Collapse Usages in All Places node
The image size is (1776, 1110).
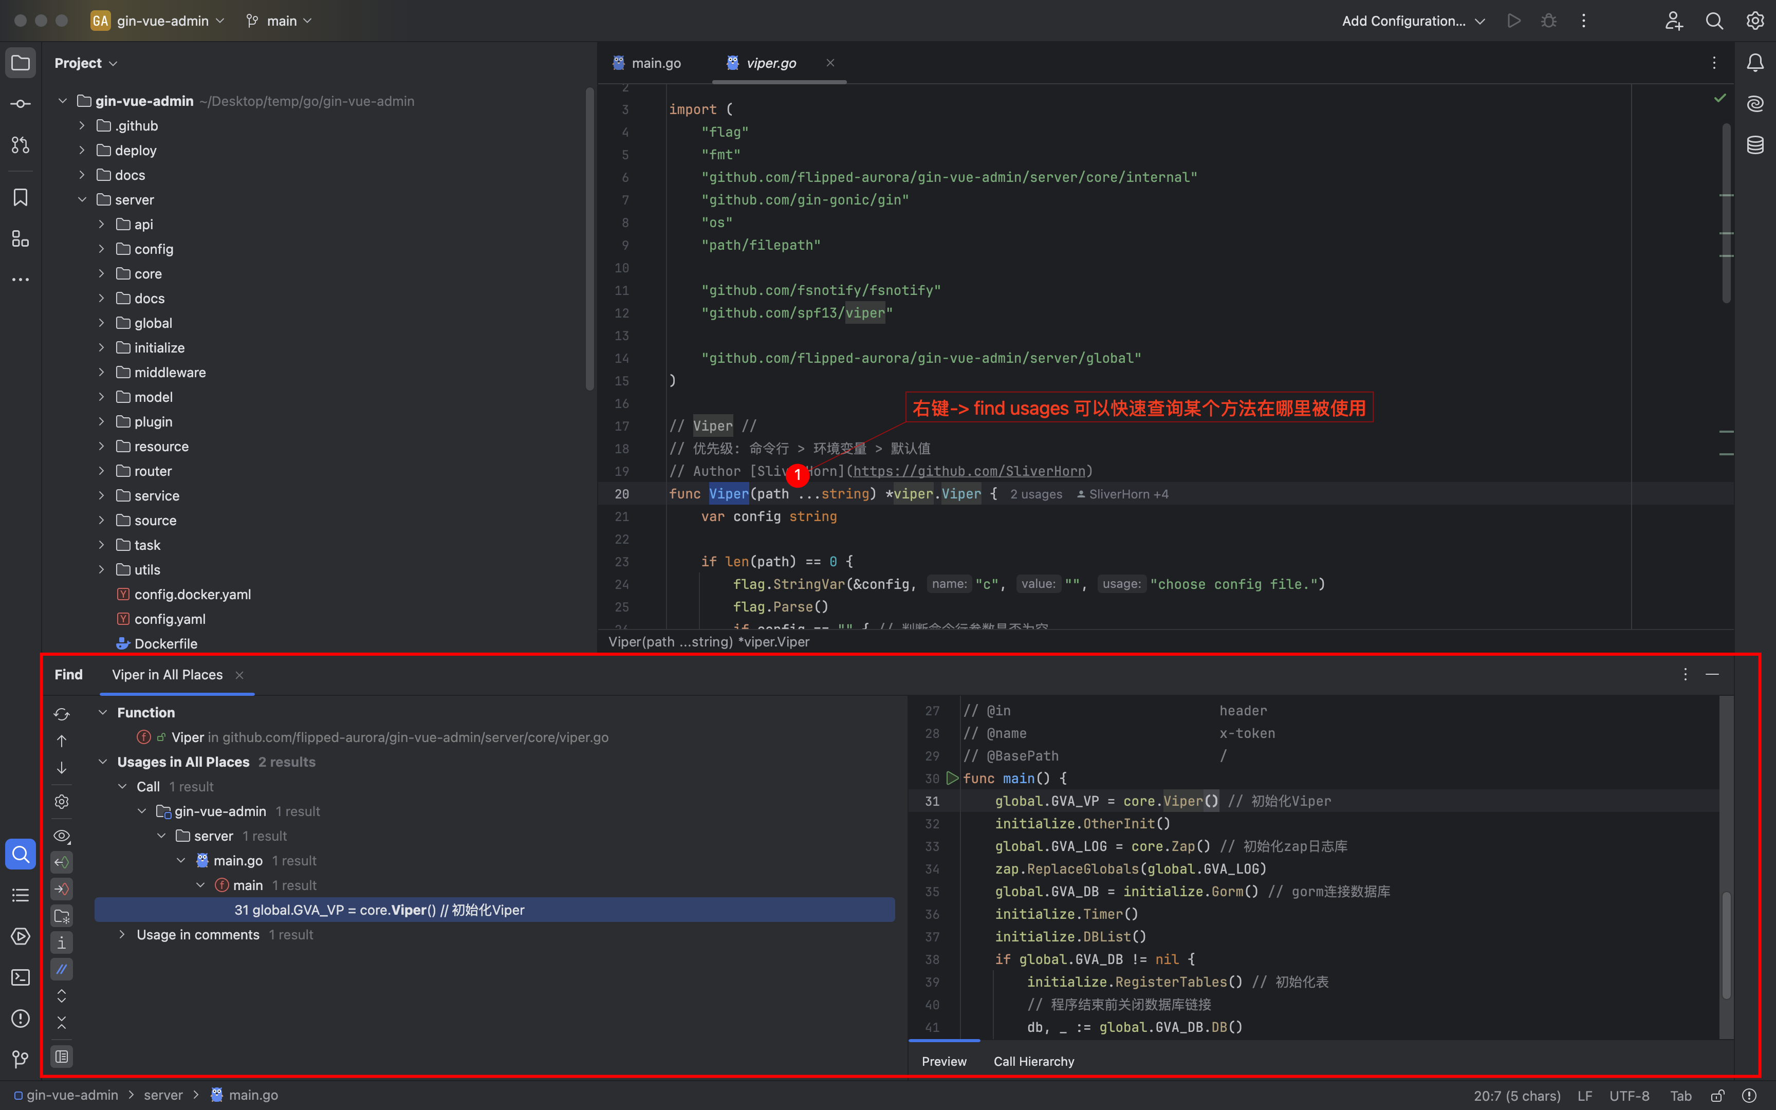click(103, 762)
